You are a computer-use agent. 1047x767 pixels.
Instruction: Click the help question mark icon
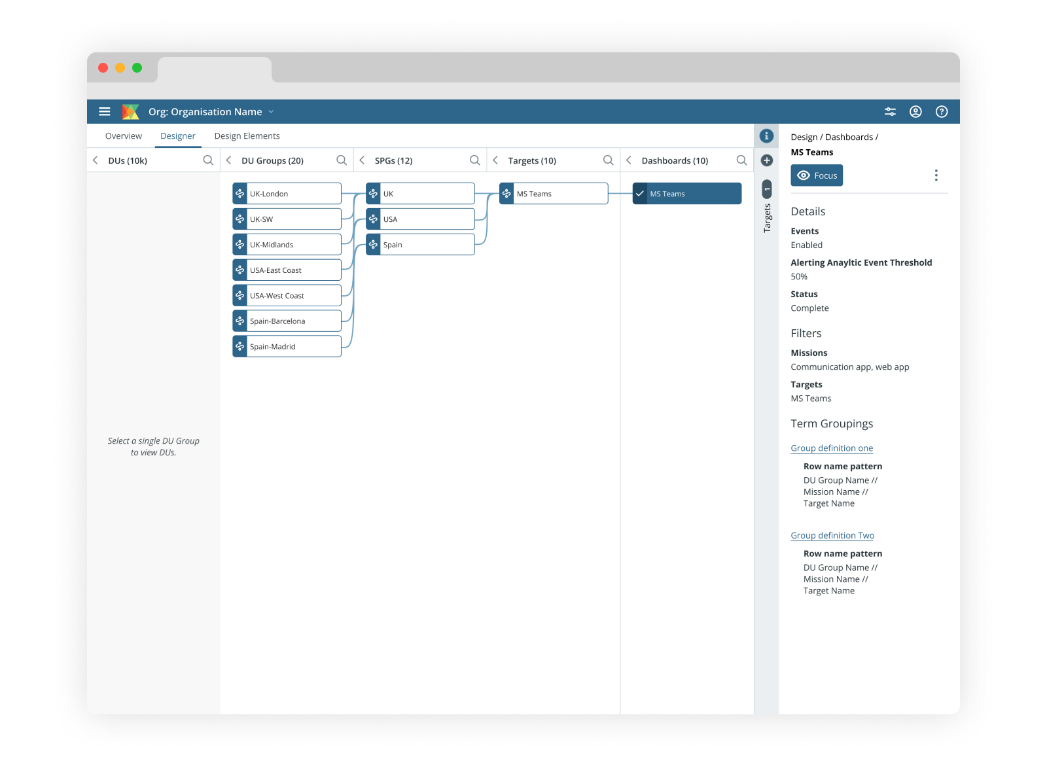941,112
